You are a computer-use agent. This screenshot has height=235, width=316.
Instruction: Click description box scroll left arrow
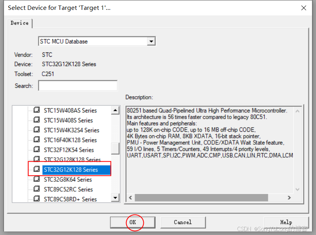[130, 198]
